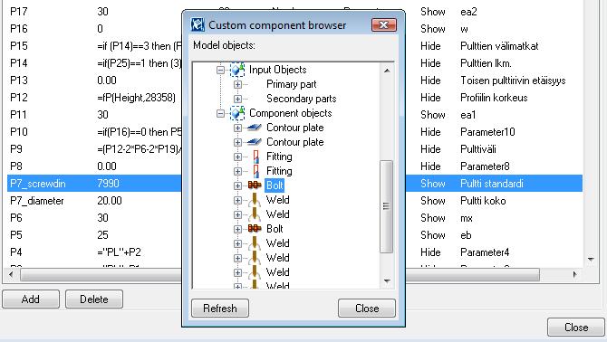The image size is (607, 342).
Task: Expand the Contour plate directly above Fitting
Action: 237,143
